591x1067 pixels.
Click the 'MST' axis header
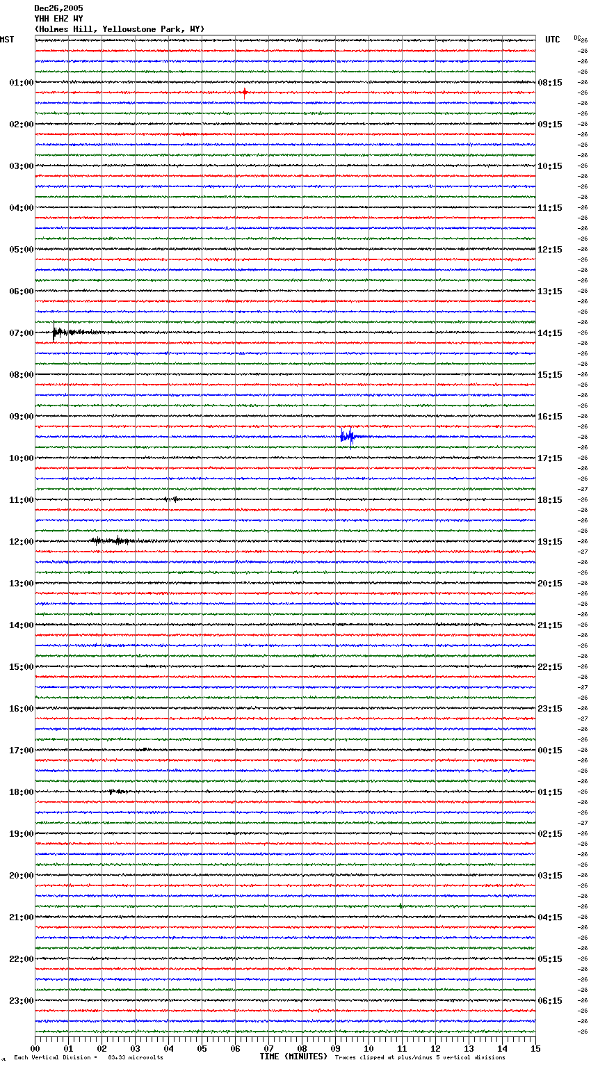click(x=7, y=40)
